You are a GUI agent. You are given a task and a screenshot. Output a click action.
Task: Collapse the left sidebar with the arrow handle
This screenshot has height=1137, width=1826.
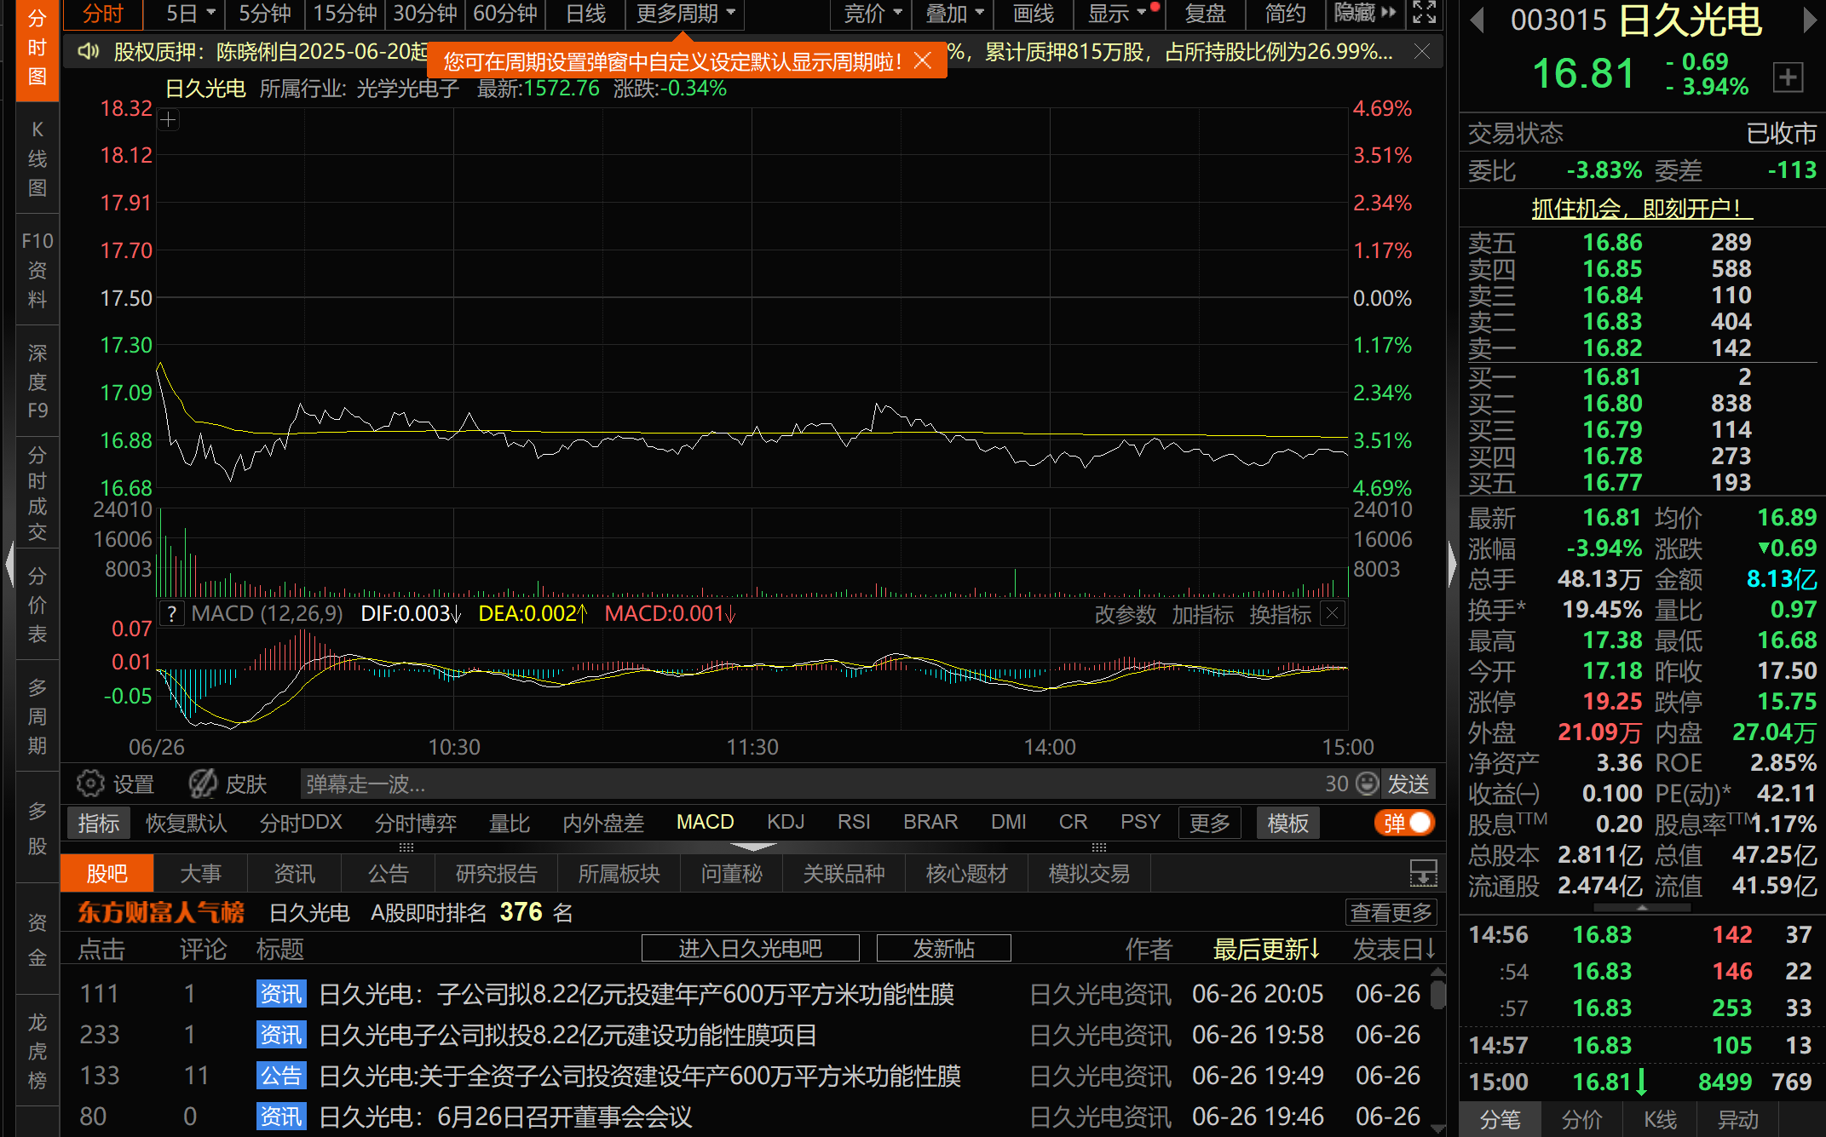(x=9, y=564)
